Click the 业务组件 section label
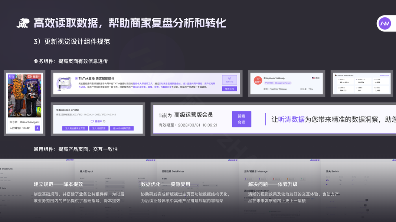The height and width of the screenshot is (222, 396). 71,61
